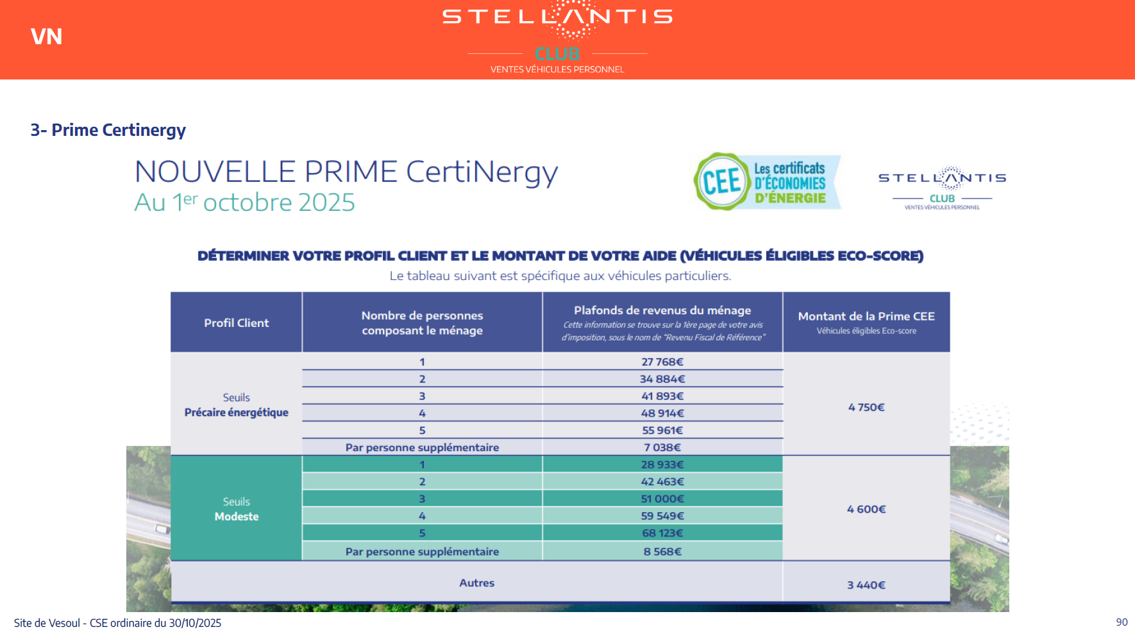Click the "Autres" row label
This screenshot has width=1135, height=639.
pyautogui.click(x=476, y=583)
